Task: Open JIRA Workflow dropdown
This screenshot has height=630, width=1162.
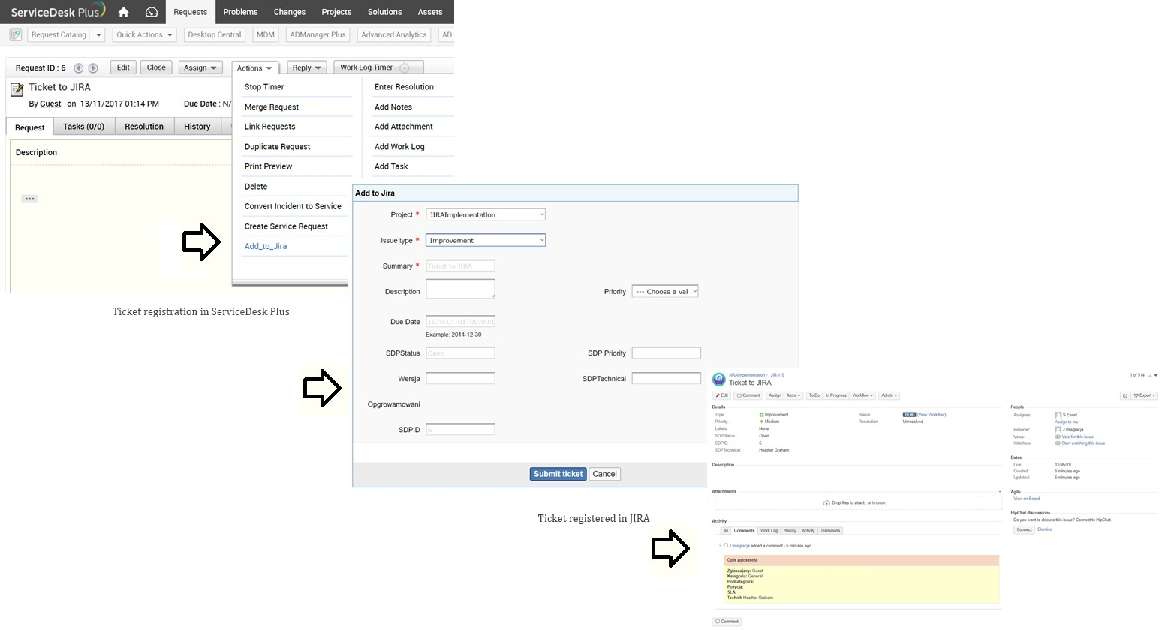Action: [x=862, y=395]
